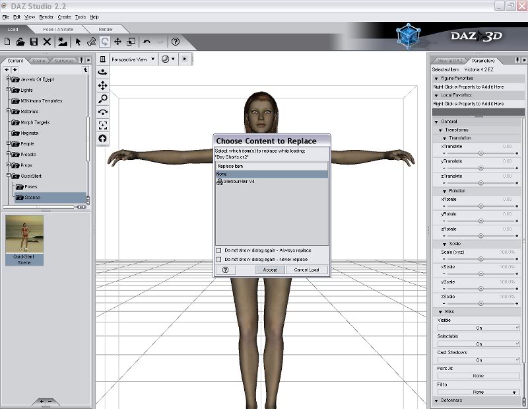Click the xTranslate slider
The height and width of the screenshot is (409, 528).
coord(480,153)
